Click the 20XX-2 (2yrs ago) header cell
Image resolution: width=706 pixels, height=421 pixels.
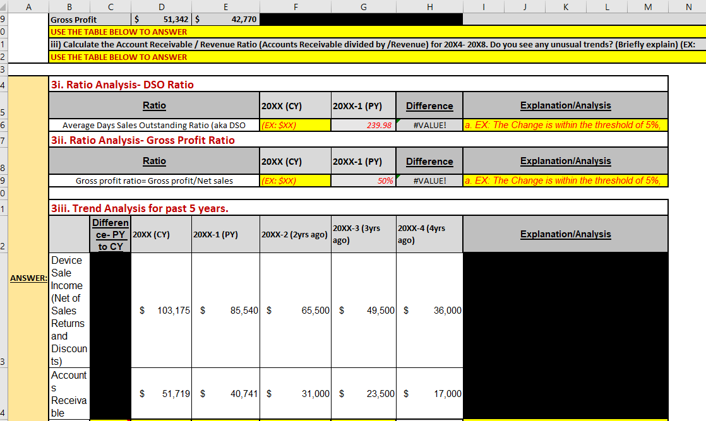click(296, 234)
